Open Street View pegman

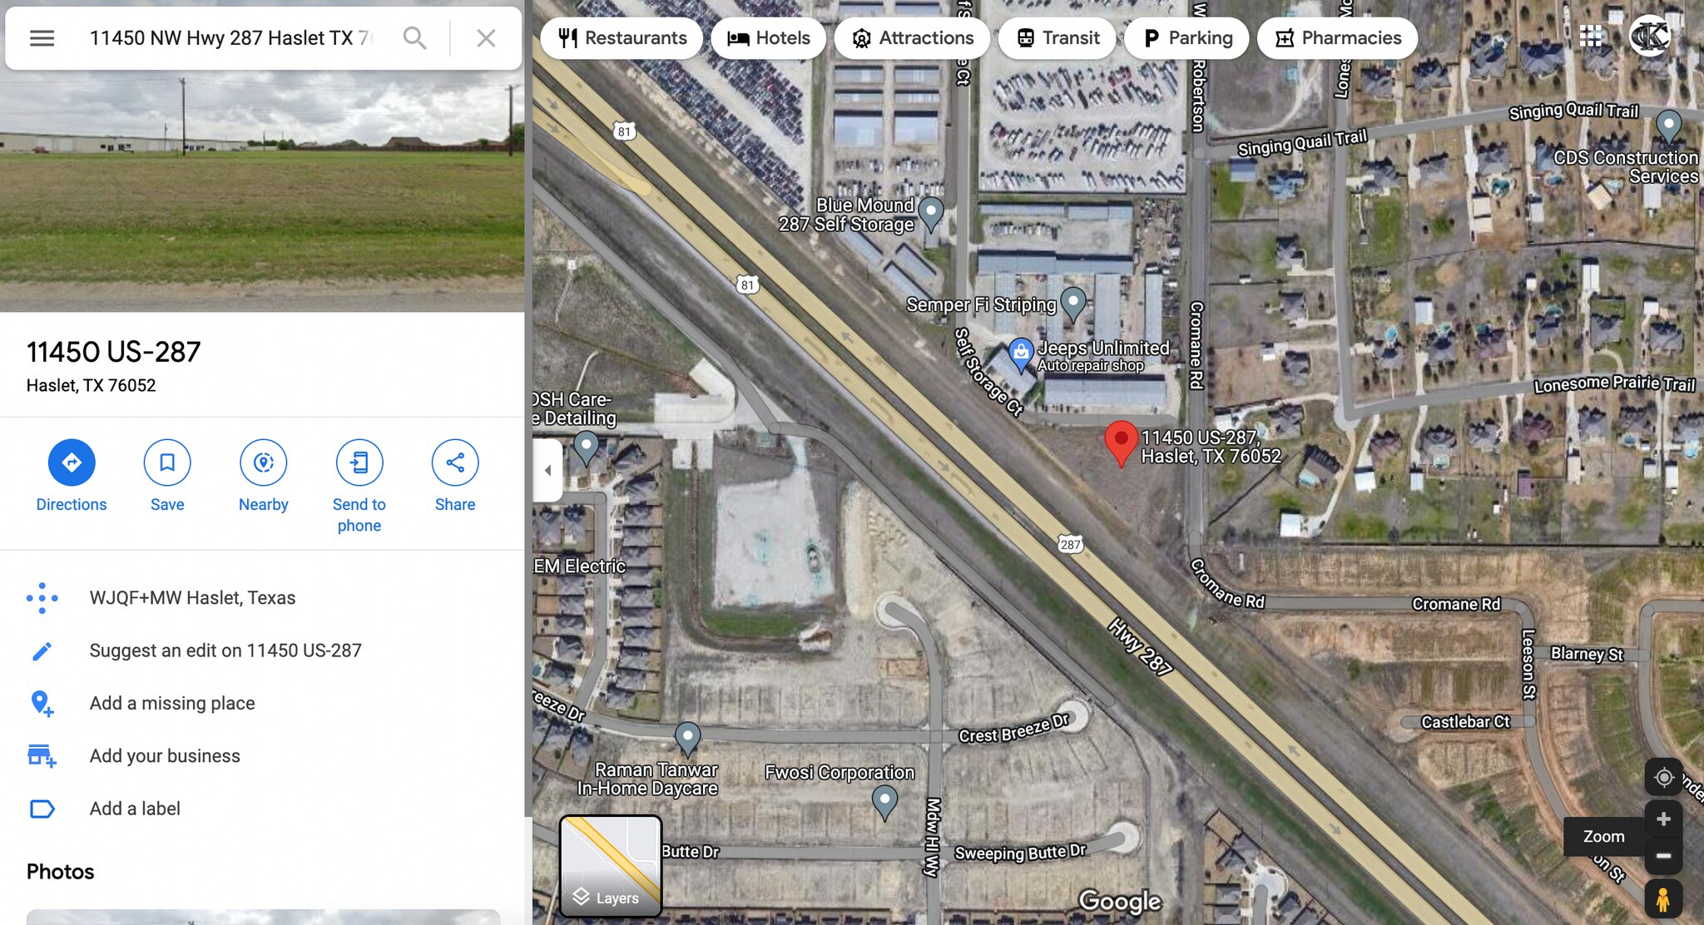click(1663, 899)
